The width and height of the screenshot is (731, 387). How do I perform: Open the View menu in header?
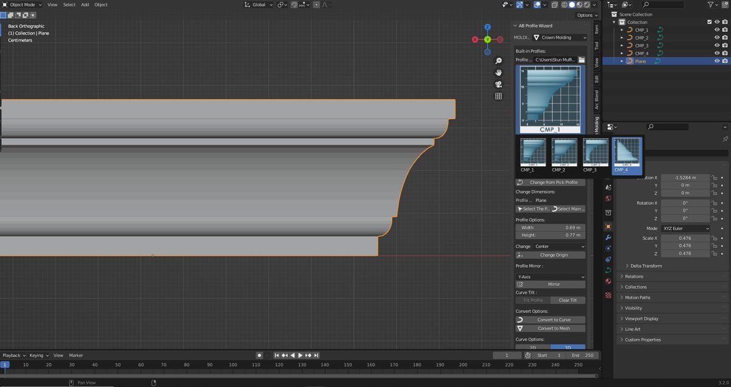pos(52,4)
